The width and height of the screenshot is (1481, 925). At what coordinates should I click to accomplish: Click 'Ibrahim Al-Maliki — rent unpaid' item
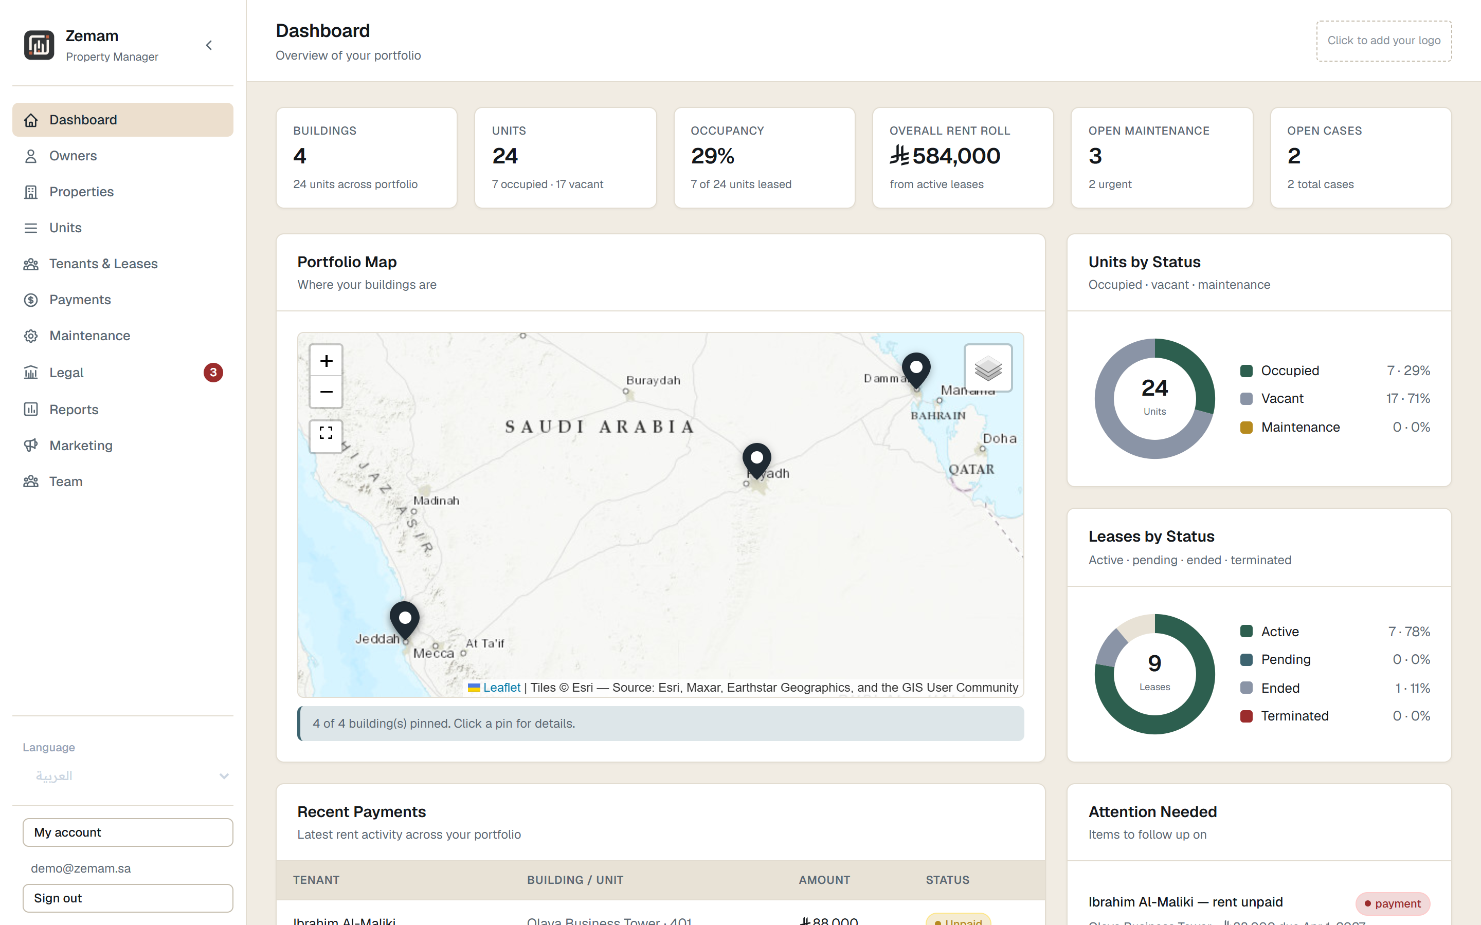tap(1185, 902)
